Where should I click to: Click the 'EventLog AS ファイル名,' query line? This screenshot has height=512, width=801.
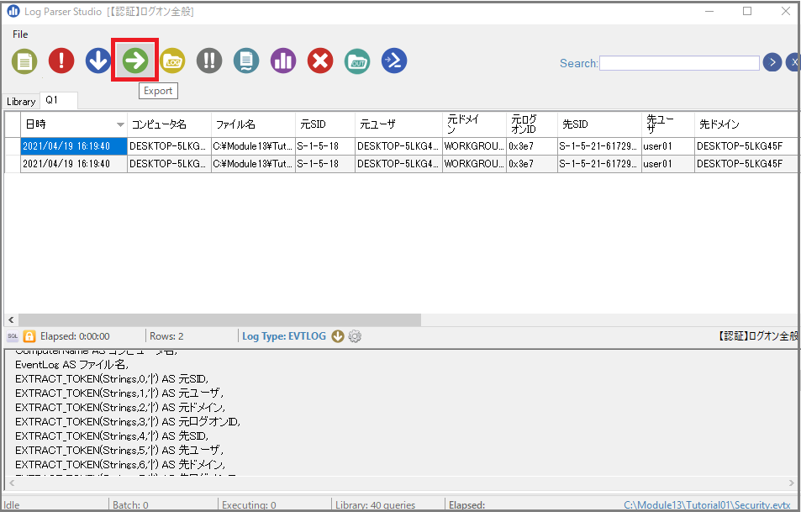[x=71, y=364]
